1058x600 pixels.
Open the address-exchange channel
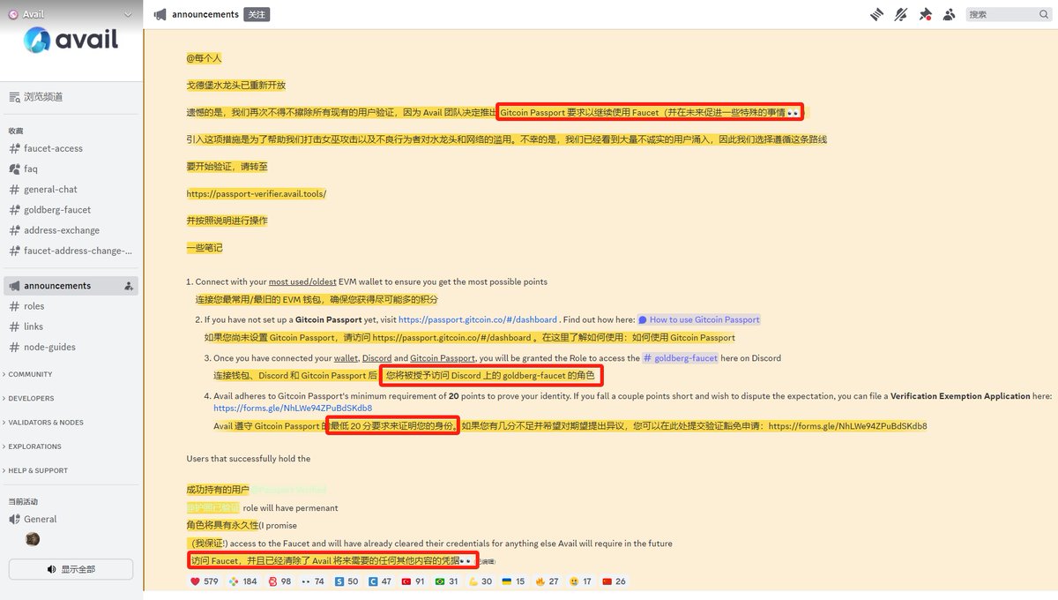[71, 229]
